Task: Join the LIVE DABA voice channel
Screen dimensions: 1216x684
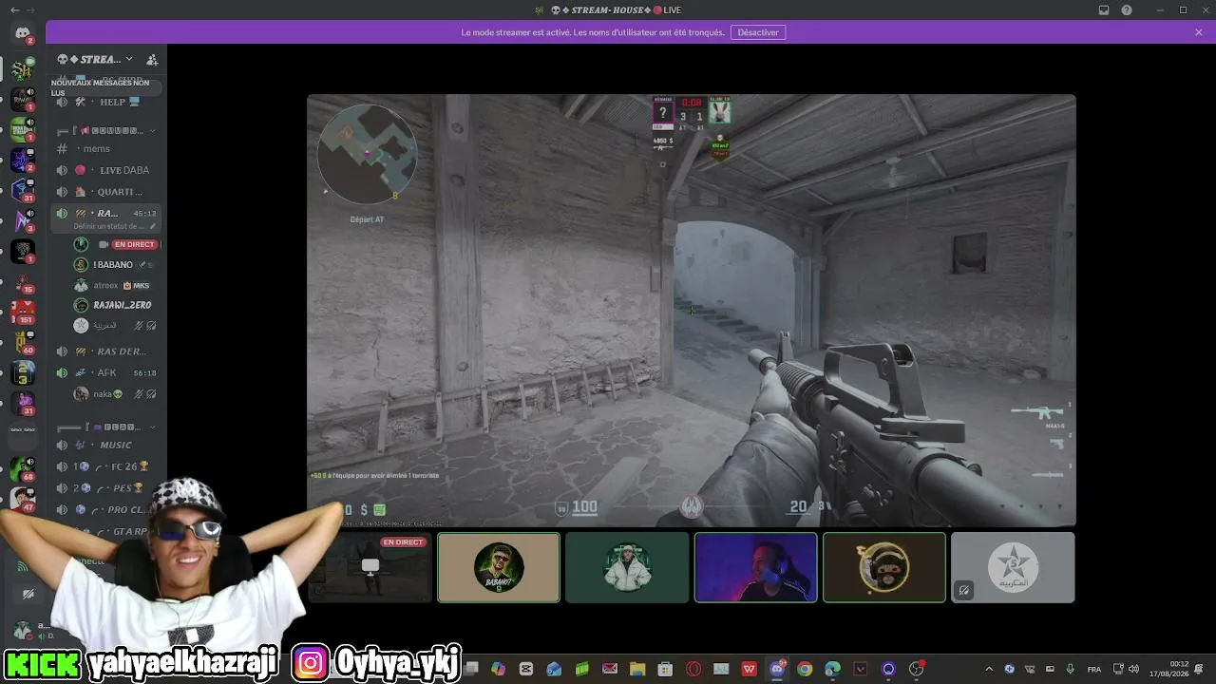Action: 106,170
